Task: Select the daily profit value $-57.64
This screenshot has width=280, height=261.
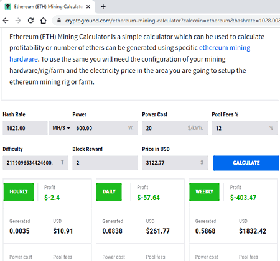Action: [148, 198]
